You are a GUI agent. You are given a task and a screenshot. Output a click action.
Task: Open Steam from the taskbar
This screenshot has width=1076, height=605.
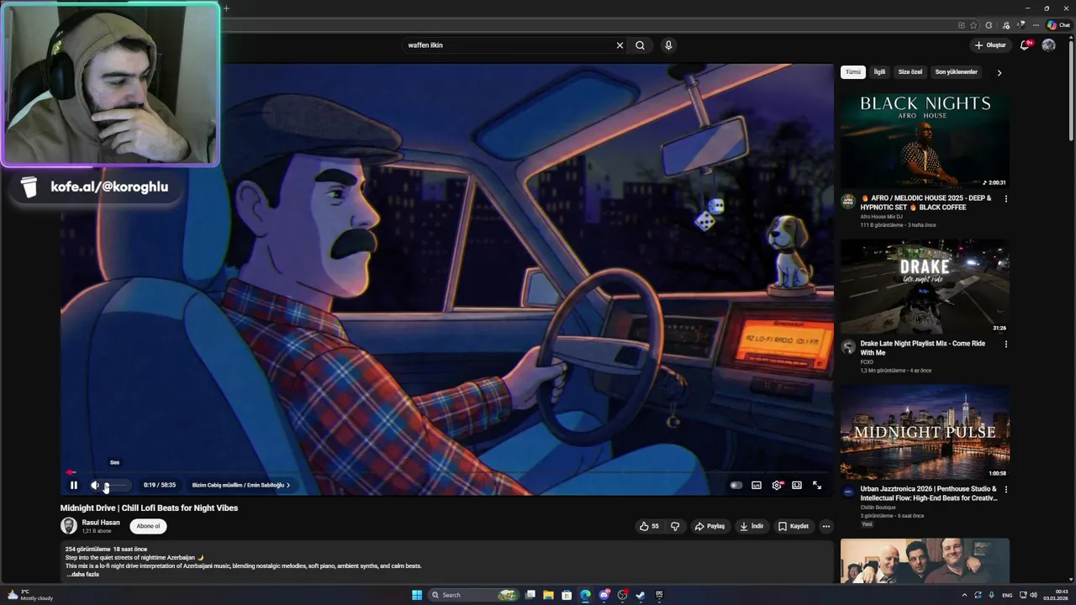click(641, 595)
